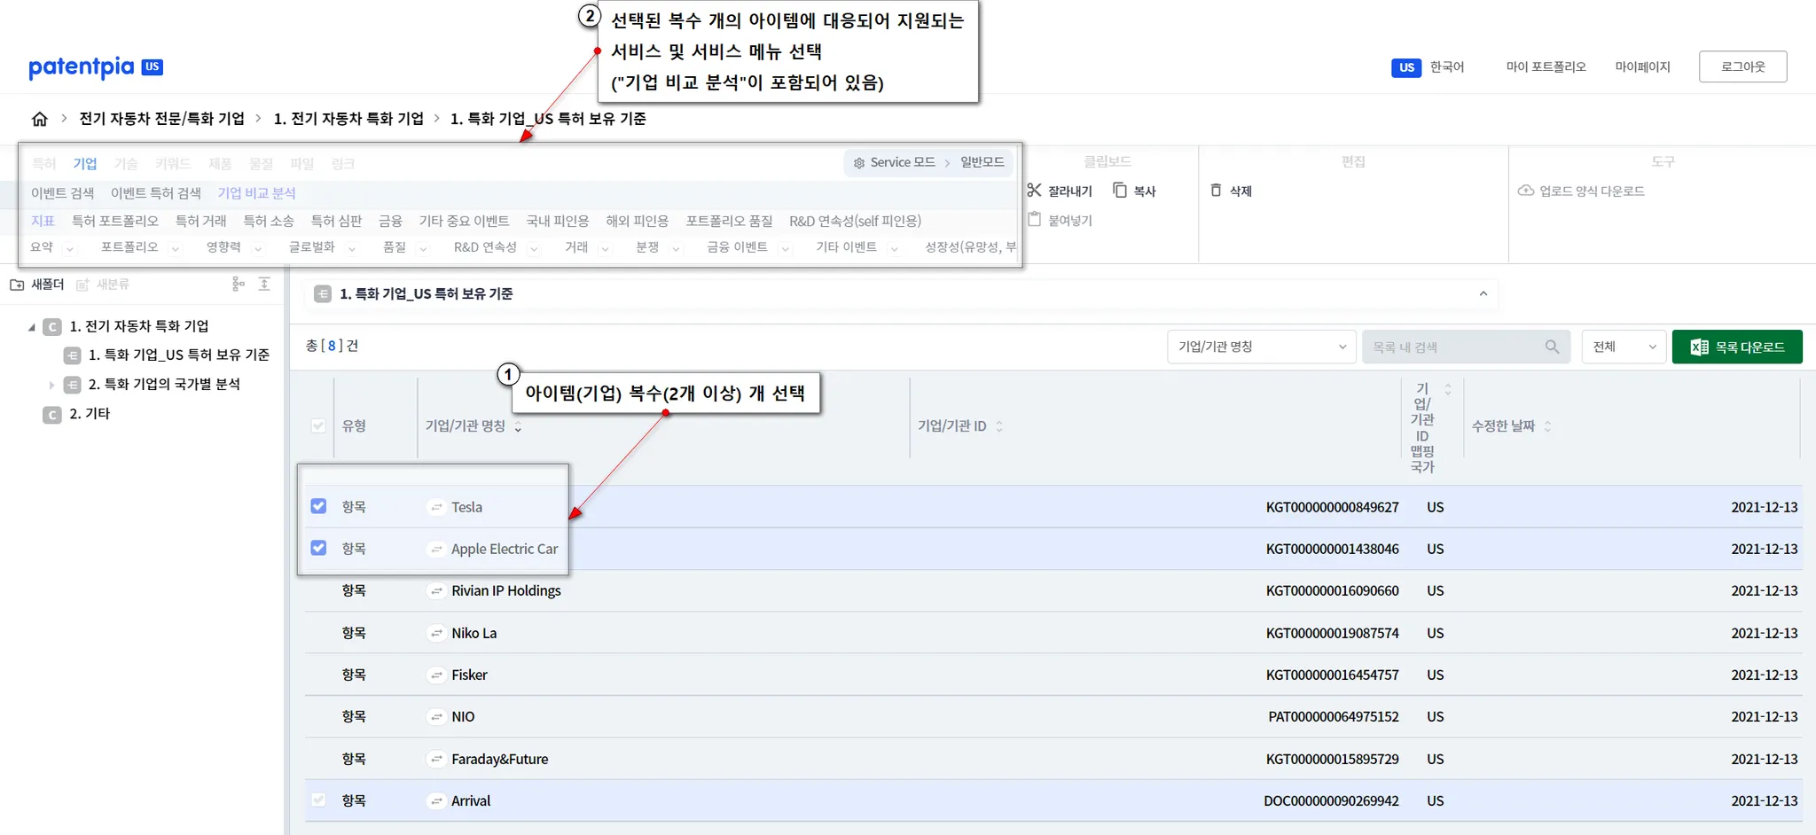Open the R&D 연속성 indicator dropdown
The image size is (1816, 835).
pyautogui.click(x=534, y=248)
